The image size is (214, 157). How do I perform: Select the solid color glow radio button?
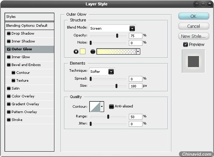coord(76,52)
